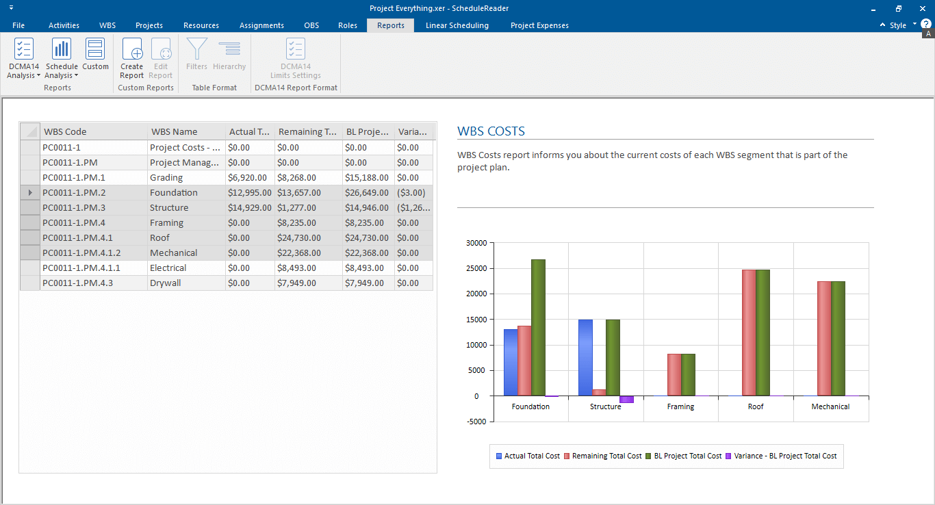The width and height of the screenshot is (935, 505).
Task: Open DCMA14 Limits Settings
Action: (x=296, y=58)
